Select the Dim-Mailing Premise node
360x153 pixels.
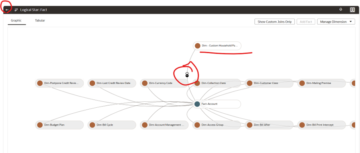tap(322, 83)
